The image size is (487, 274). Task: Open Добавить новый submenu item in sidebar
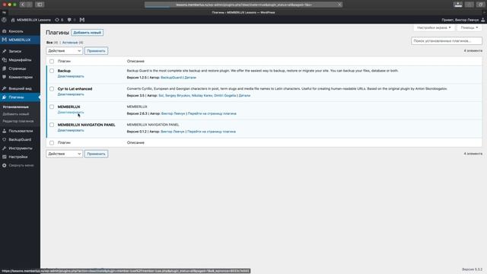tap(16, 114)
